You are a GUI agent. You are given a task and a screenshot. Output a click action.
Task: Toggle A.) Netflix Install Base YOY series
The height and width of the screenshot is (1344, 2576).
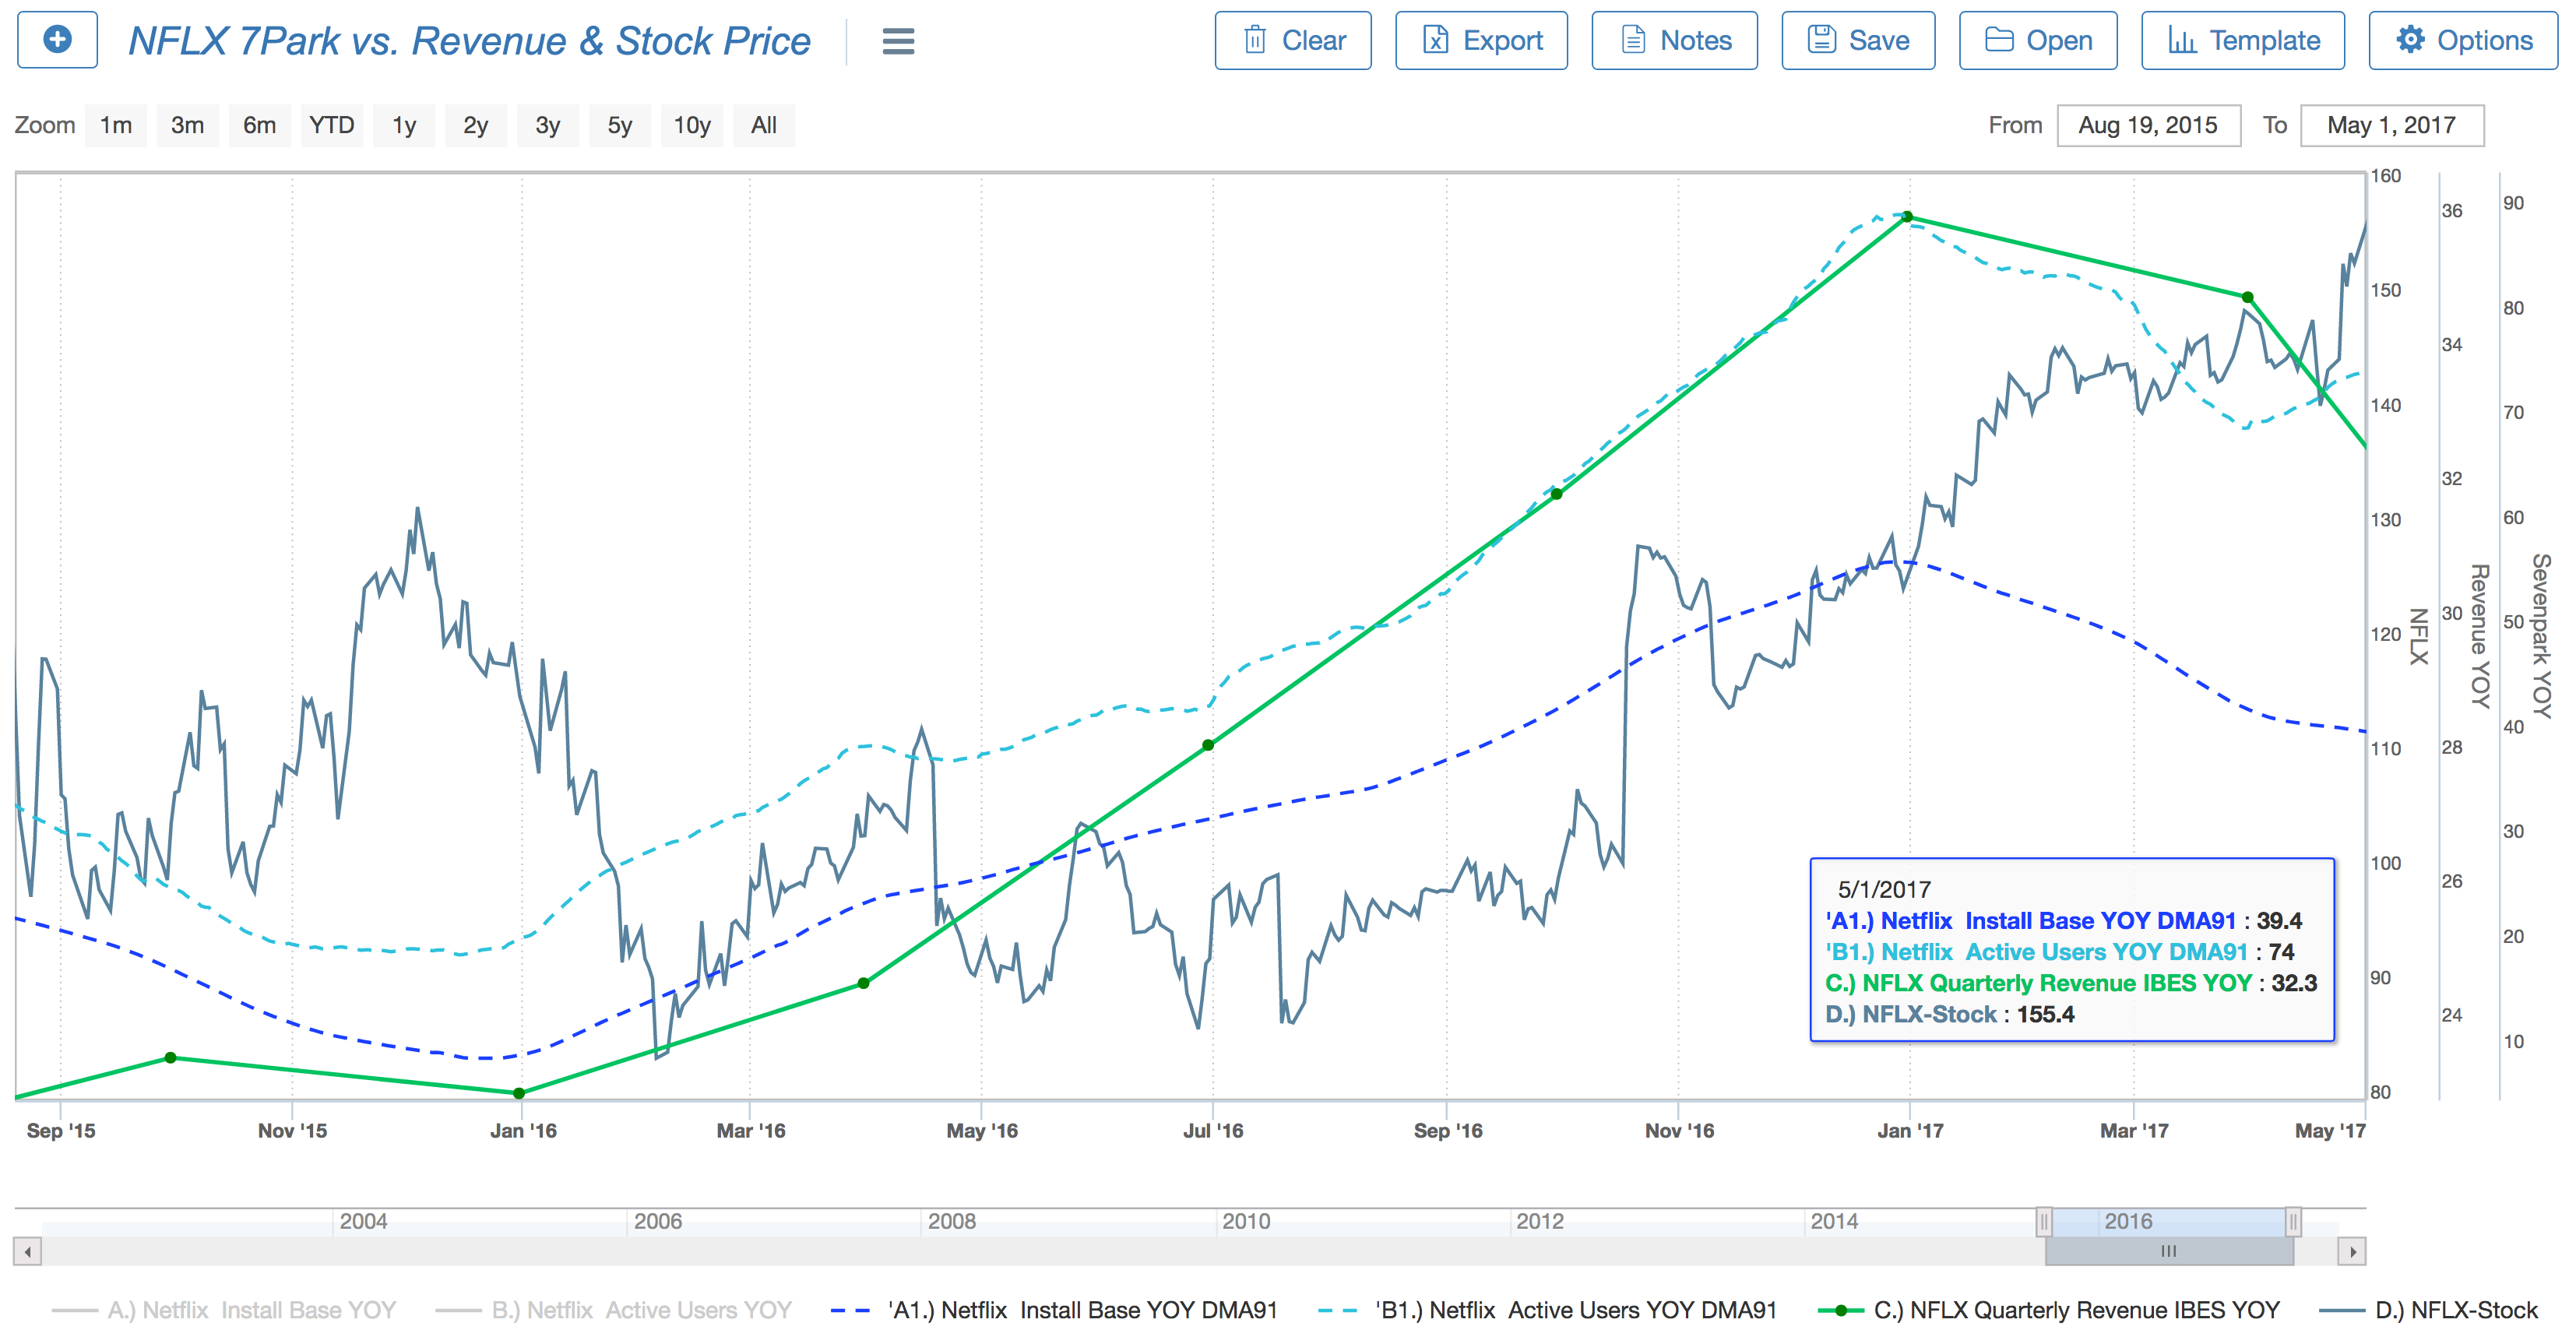(224, 1310)
